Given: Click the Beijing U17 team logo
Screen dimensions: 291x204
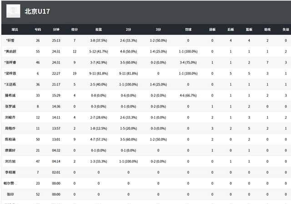Looking at the screenshot, I should pos(13,11).
